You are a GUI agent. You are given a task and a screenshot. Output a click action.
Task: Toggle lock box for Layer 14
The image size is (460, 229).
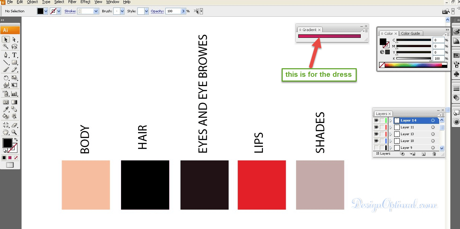(x=382, y=120)
